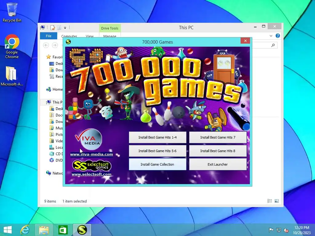Open Recycle Bin desktop icon

click(x=12, y=12)
